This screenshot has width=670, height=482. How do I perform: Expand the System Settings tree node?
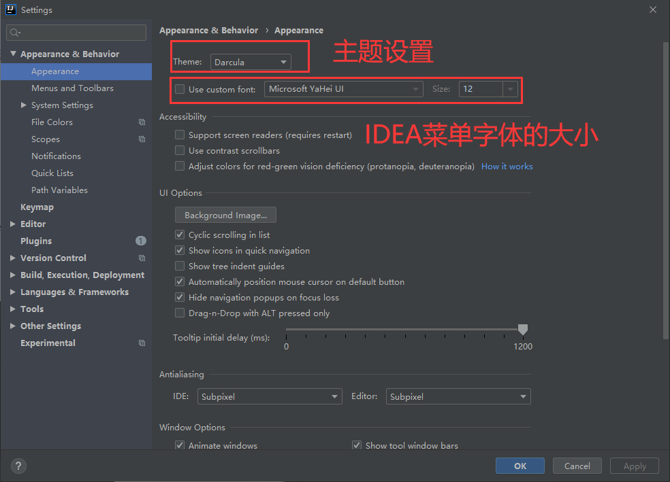pyautogui.click(x=24, y=105)
